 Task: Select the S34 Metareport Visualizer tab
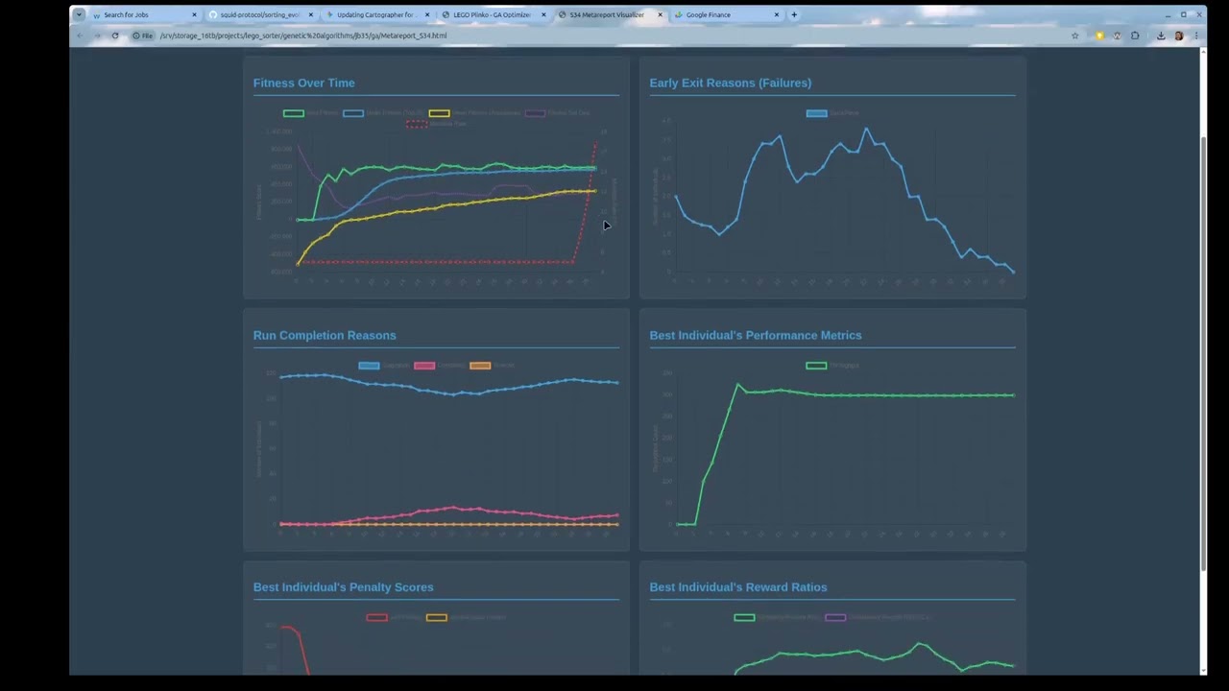(610, 14)
